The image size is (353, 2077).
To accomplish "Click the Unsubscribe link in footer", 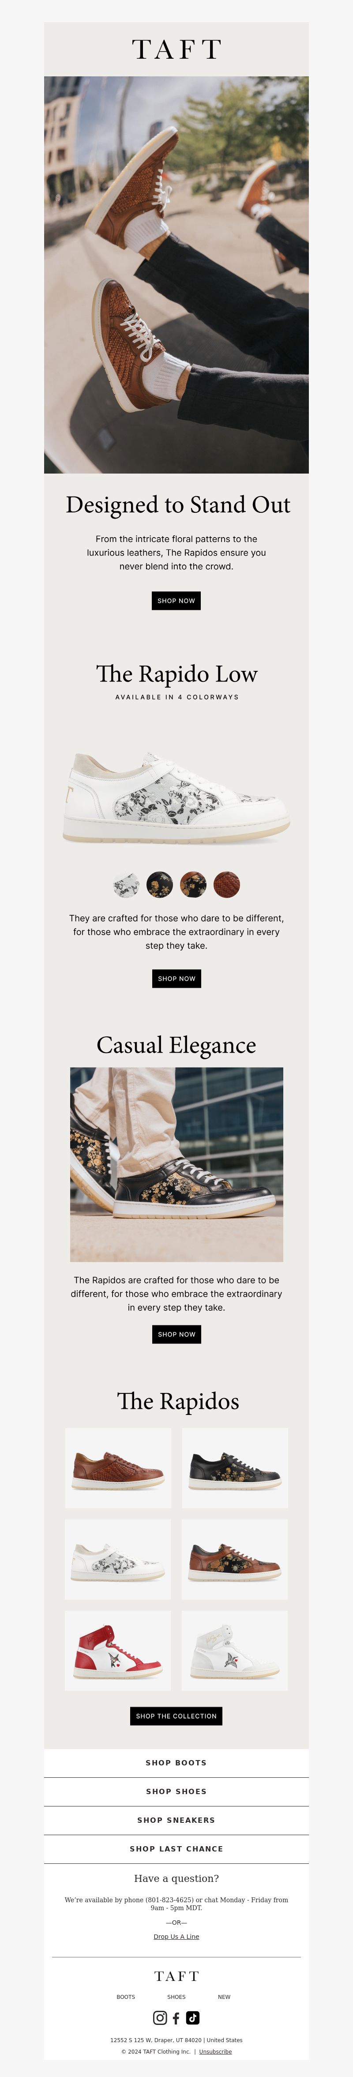I will [x=215, y=2051].
